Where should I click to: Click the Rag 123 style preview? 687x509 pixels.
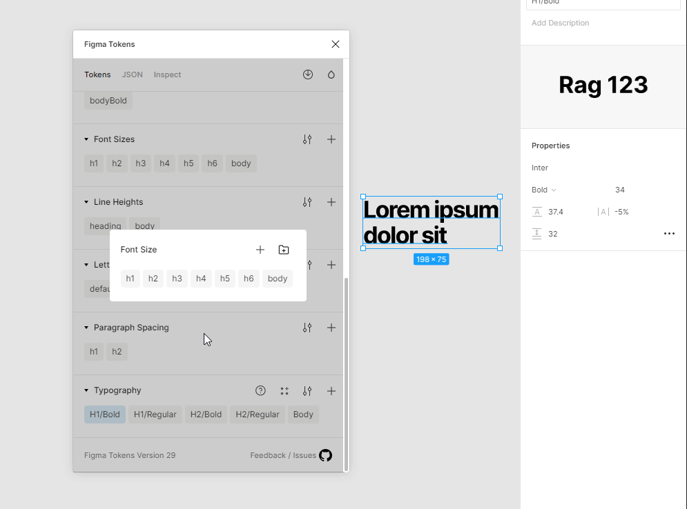click(603, 86)
